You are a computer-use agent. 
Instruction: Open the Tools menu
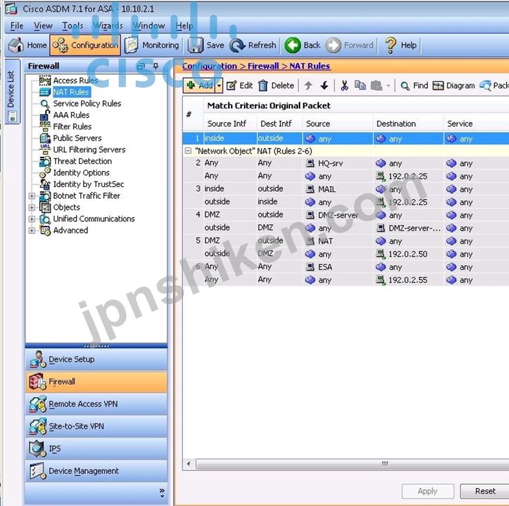(73, 26)
